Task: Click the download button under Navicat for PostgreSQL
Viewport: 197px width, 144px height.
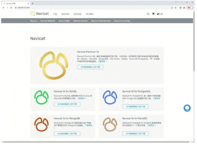Action: 135,107
